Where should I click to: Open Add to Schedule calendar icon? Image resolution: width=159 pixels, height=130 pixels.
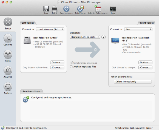pos(98,9)
